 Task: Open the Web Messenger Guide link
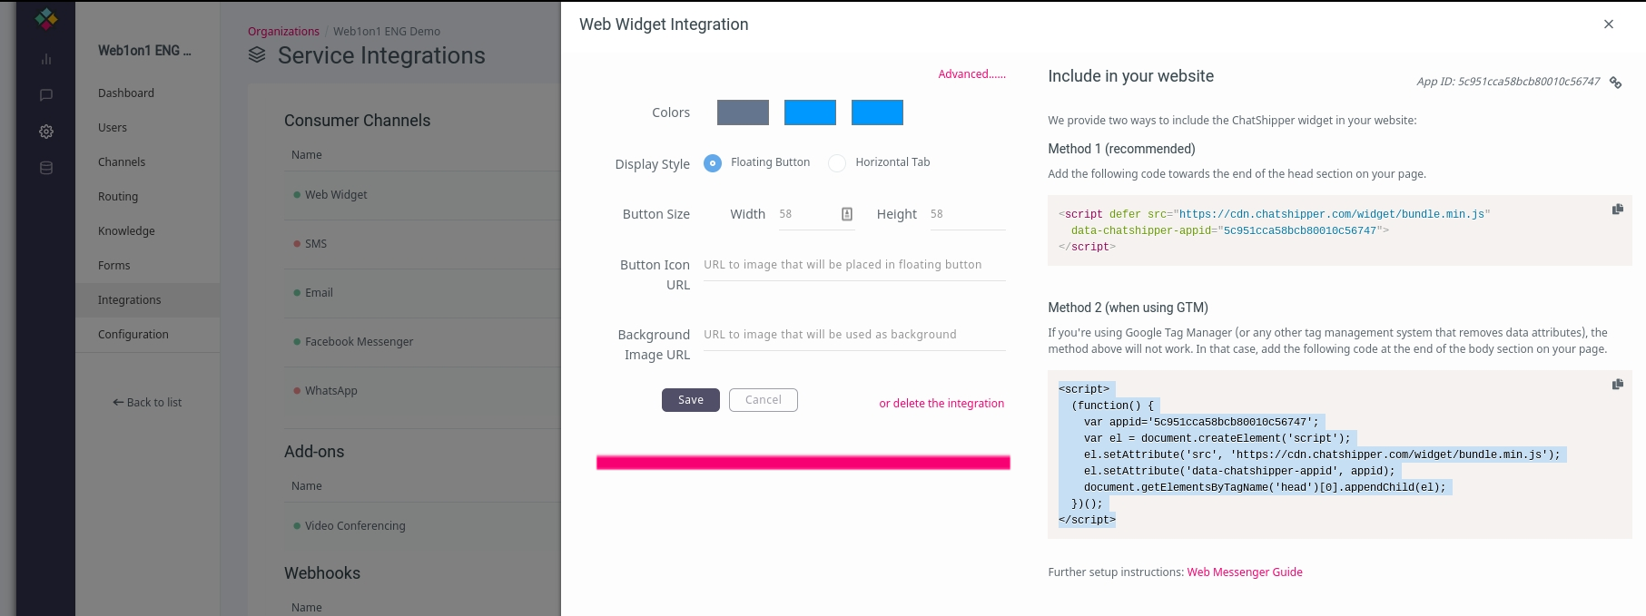(x=1245, y=572)
